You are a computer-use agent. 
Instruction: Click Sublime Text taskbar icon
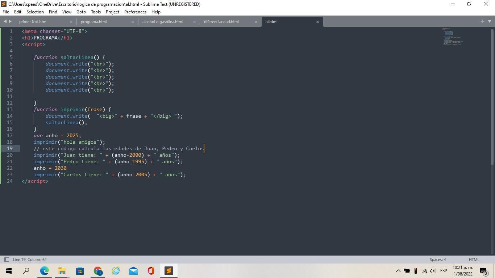169,271
